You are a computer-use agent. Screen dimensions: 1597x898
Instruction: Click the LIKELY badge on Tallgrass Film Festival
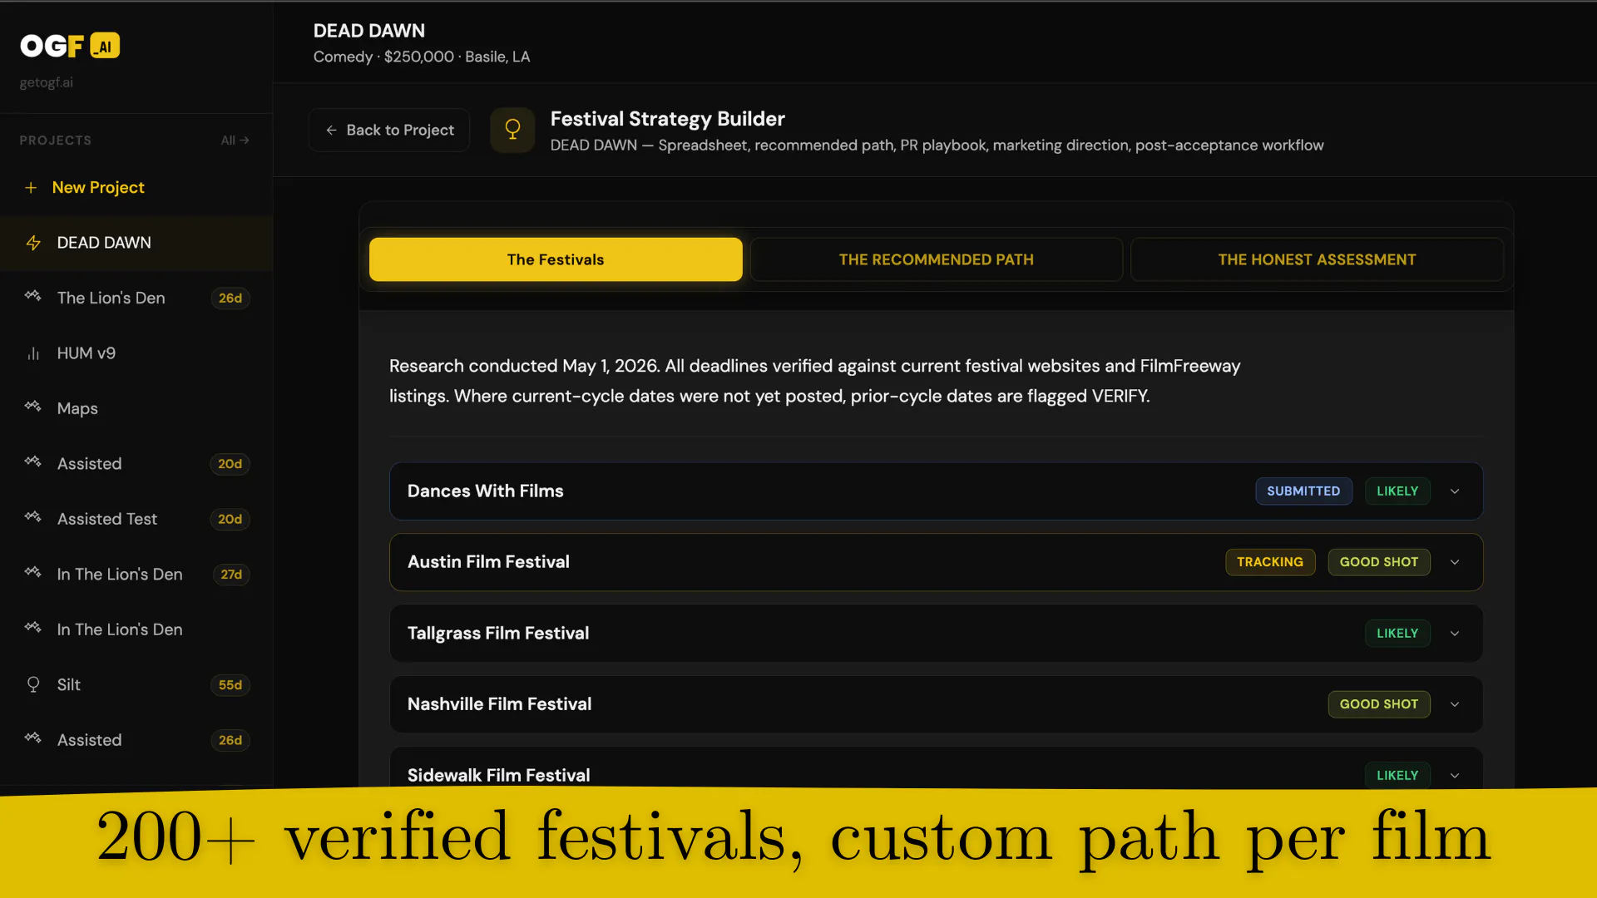[x=1397, y=634]
